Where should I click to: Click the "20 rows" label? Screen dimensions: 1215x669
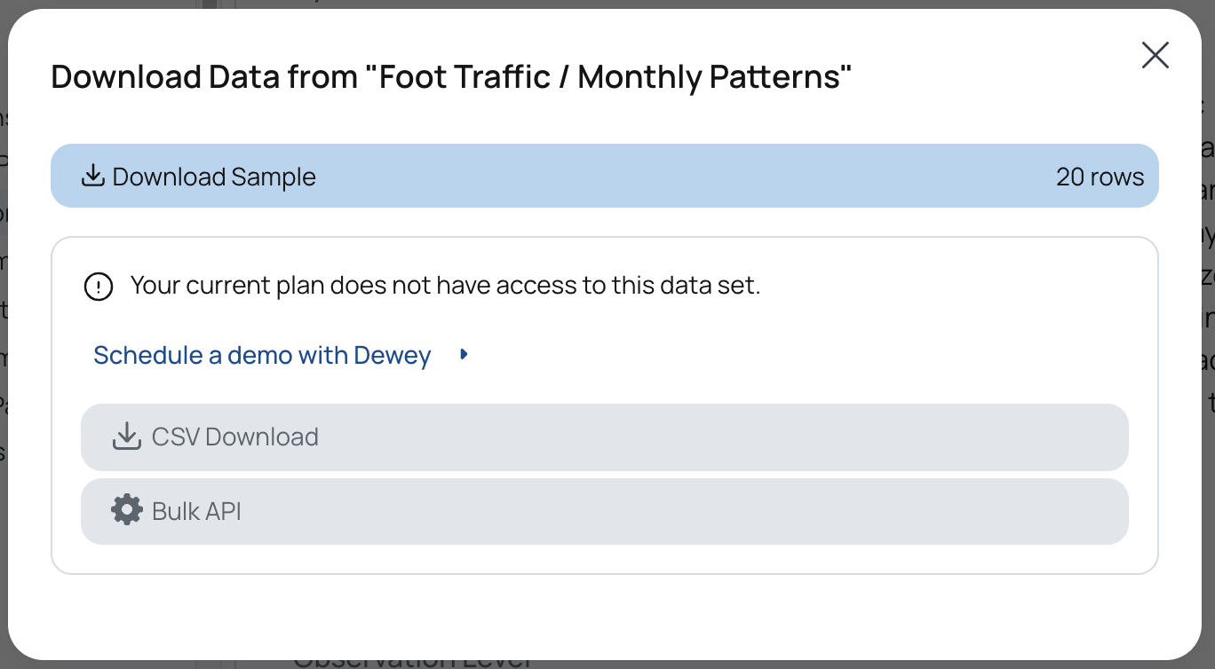coord(1100,177)
